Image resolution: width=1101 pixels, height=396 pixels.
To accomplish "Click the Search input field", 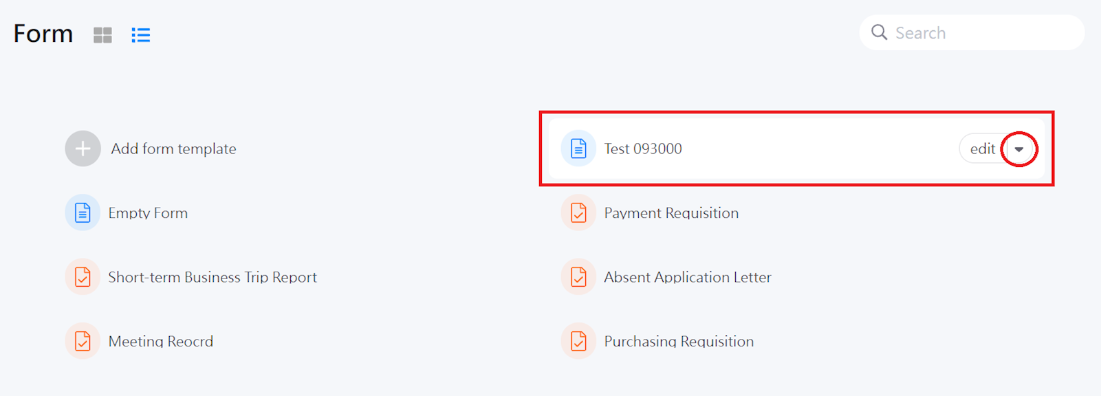I will 983,33.
